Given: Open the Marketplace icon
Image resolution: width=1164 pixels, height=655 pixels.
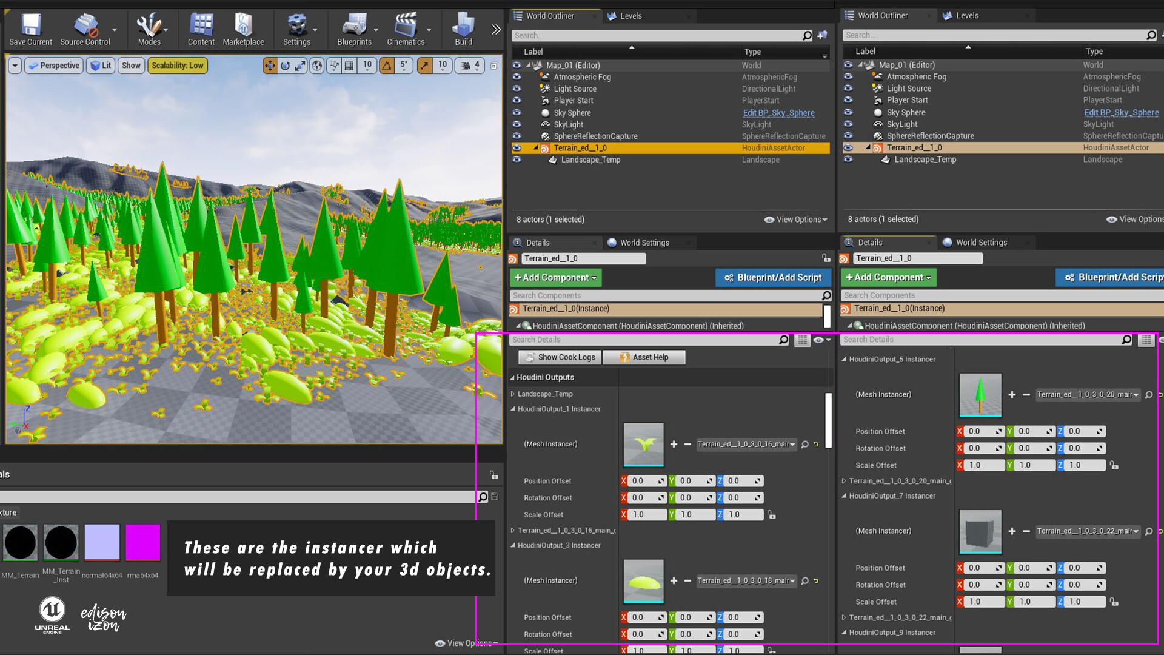Looking at the screenshot, I should 244,24.
